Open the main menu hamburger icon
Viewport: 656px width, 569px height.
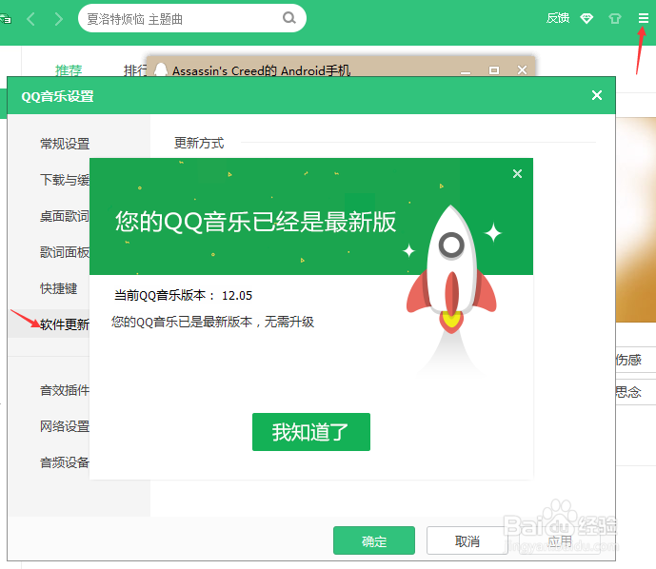(643, 18)
